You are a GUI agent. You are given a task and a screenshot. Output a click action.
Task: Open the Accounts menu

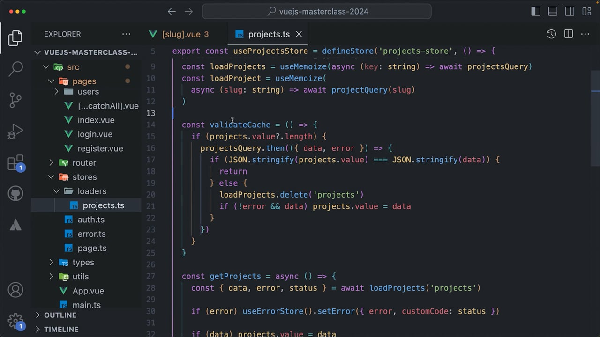click(15, 290)
